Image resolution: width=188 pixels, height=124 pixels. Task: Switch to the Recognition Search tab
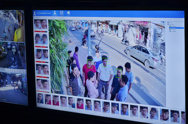(61, 18)
